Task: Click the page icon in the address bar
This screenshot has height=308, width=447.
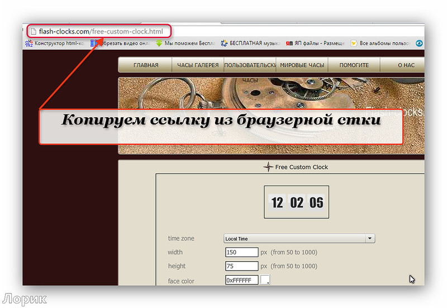Action: click(33, 31)
